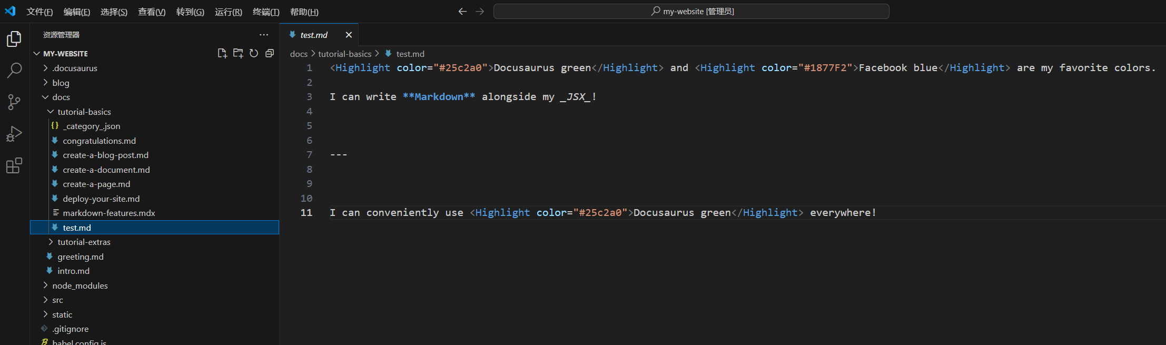Refresh the explorer file tree
Screen dimensions: 1166x345
pos(254,53)
